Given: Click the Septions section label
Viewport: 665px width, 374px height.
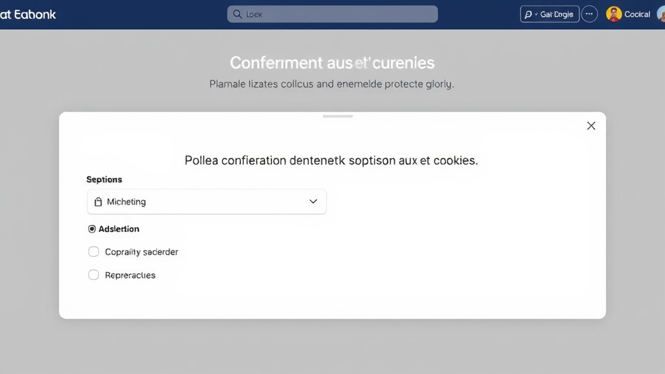Looking at the screenshot, I should pos(104,179).
